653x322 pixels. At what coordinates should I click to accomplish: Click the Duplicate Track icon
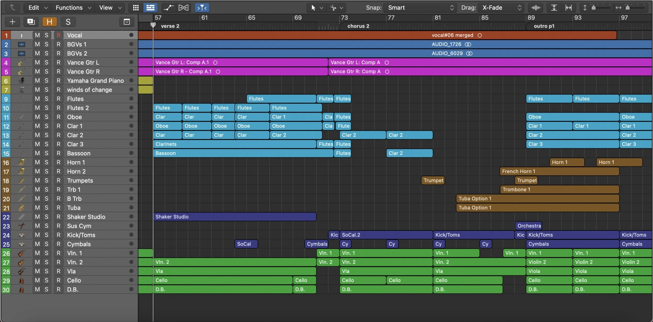[31, 22]
